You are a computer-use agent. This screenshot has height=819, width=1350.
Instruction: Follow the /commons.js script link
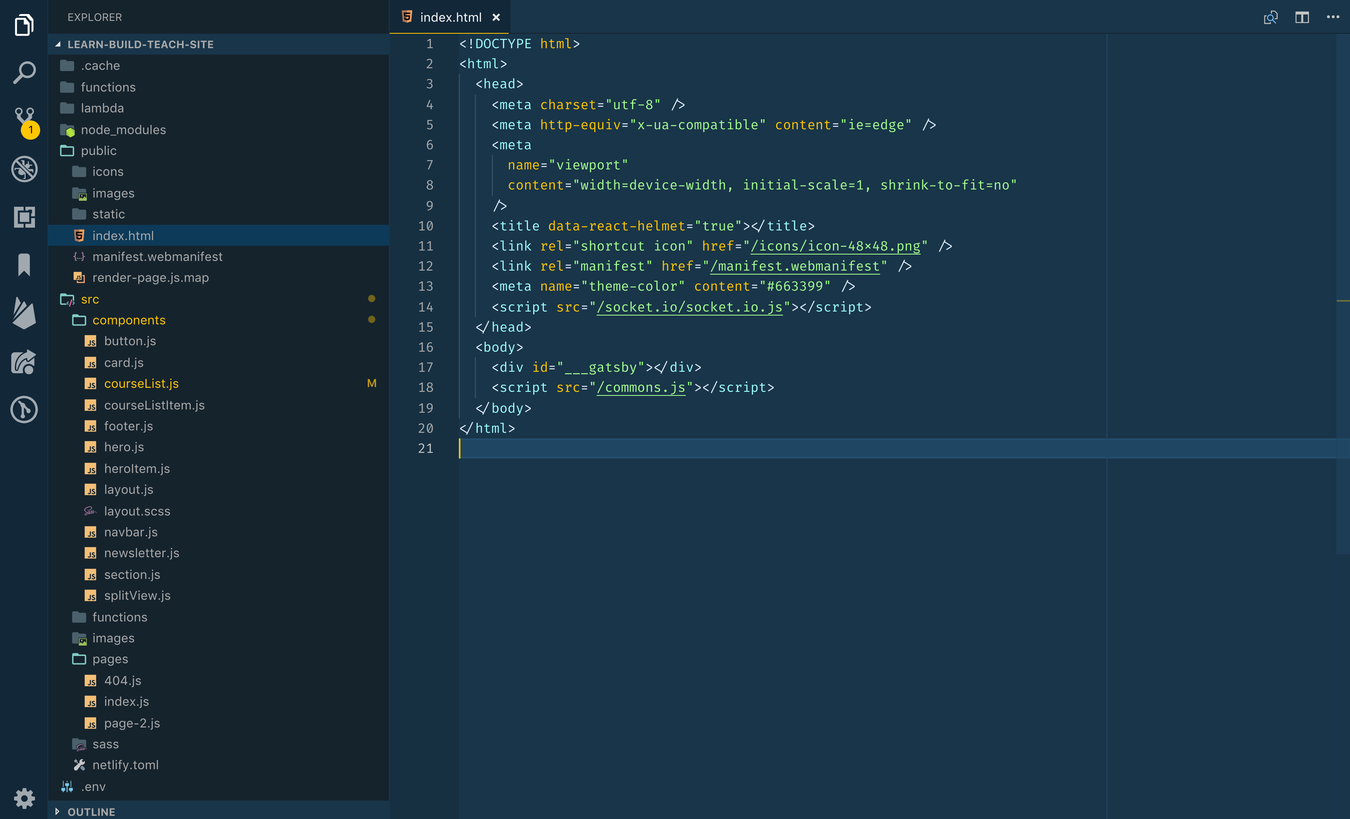point(641,387)
